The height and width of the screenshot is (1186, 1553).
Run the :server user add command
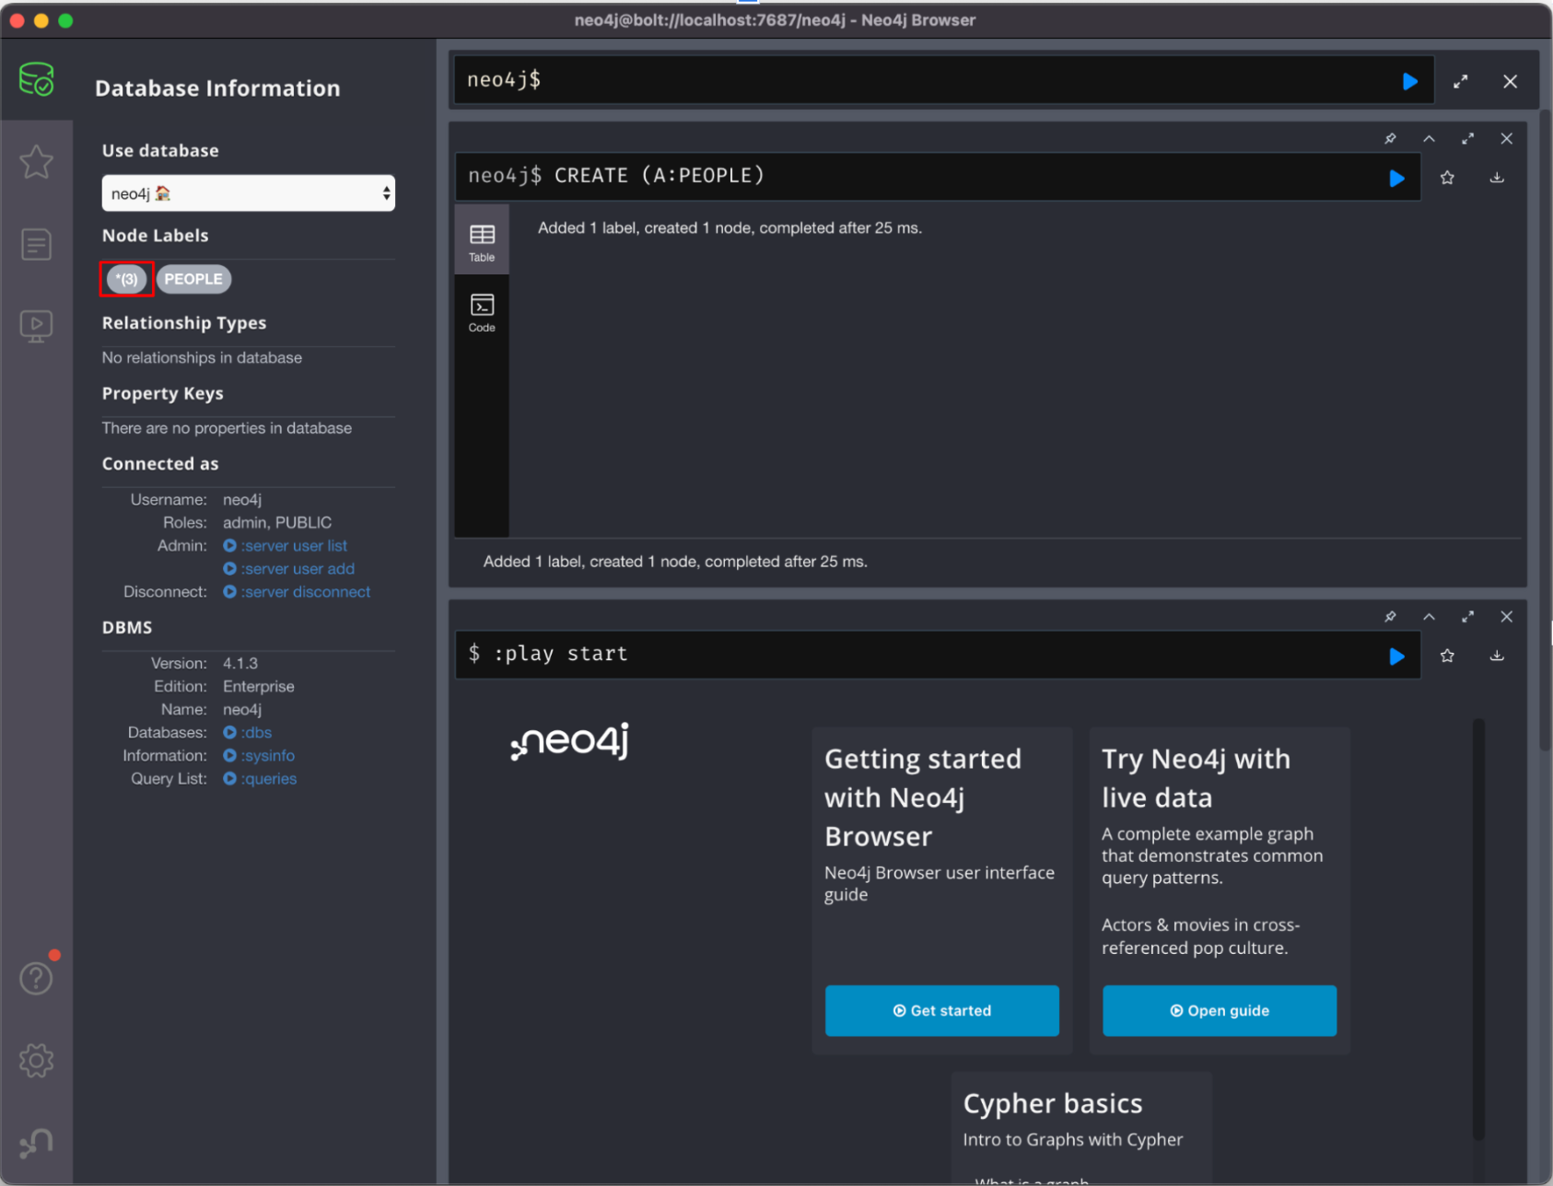(x=288, y=569)
